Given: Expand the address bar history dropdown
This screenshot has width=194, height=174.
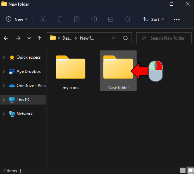Looking at the screenshot, I should (x=114, y=38).
